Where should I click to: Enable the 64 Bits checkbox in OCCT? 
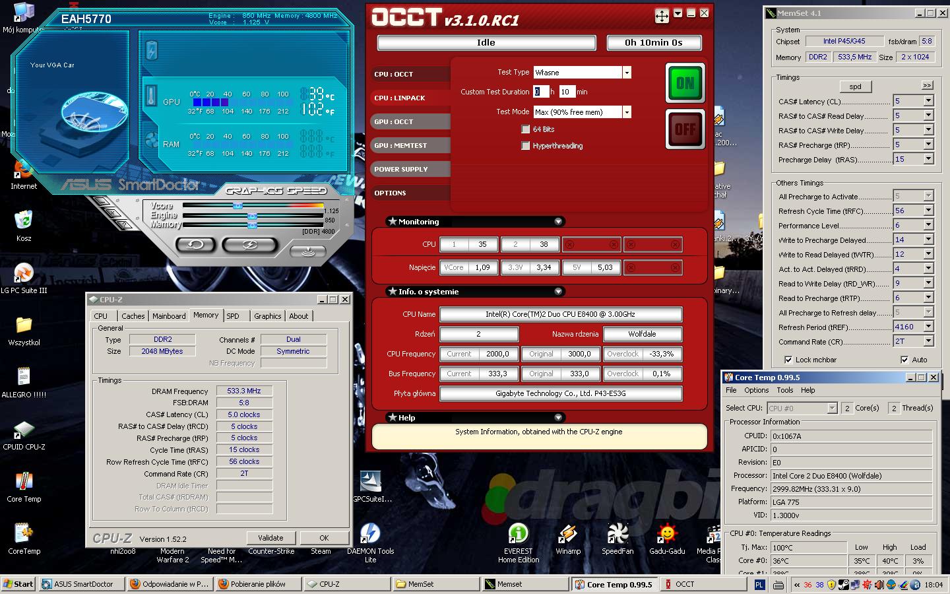(526, 129)
